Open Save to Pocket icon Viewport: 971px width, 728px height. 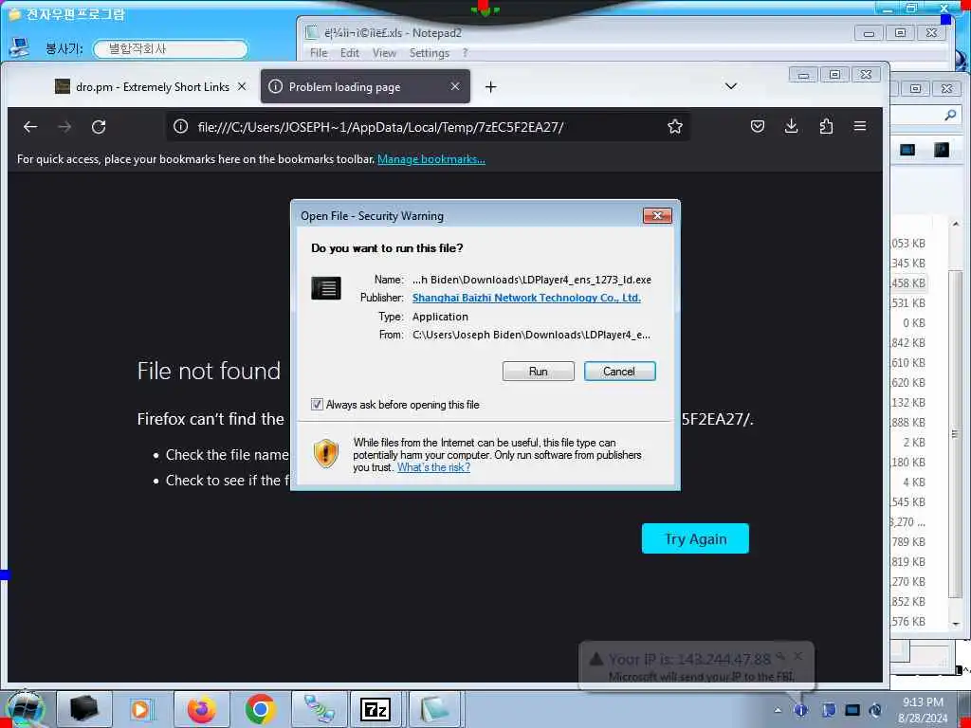coord(757,126)
